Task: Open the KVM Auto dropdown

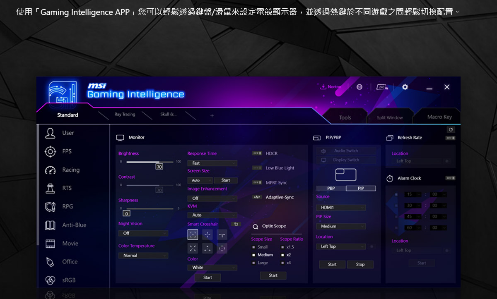Action: pyautogui.click(x=212, y=215)
